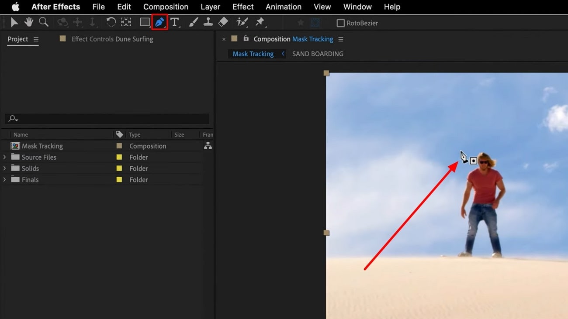
Task: Open the File menu
Action: 99,7
